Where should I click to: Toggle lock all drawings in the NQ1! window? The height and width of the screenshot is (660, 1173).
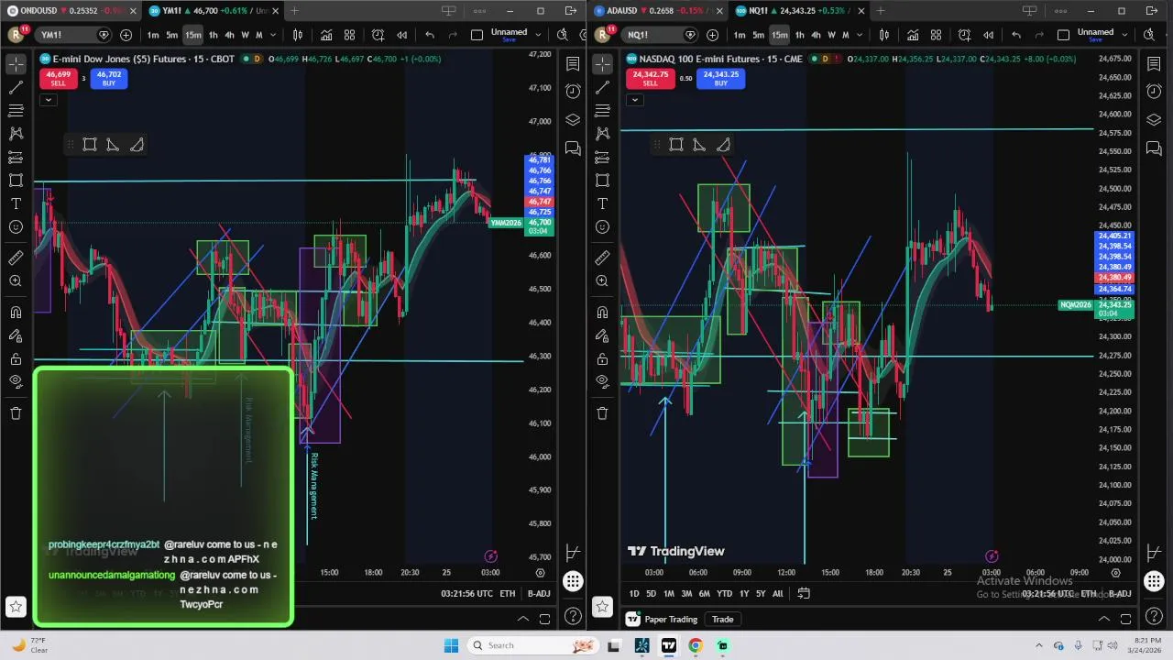click(x=602, y=358)
